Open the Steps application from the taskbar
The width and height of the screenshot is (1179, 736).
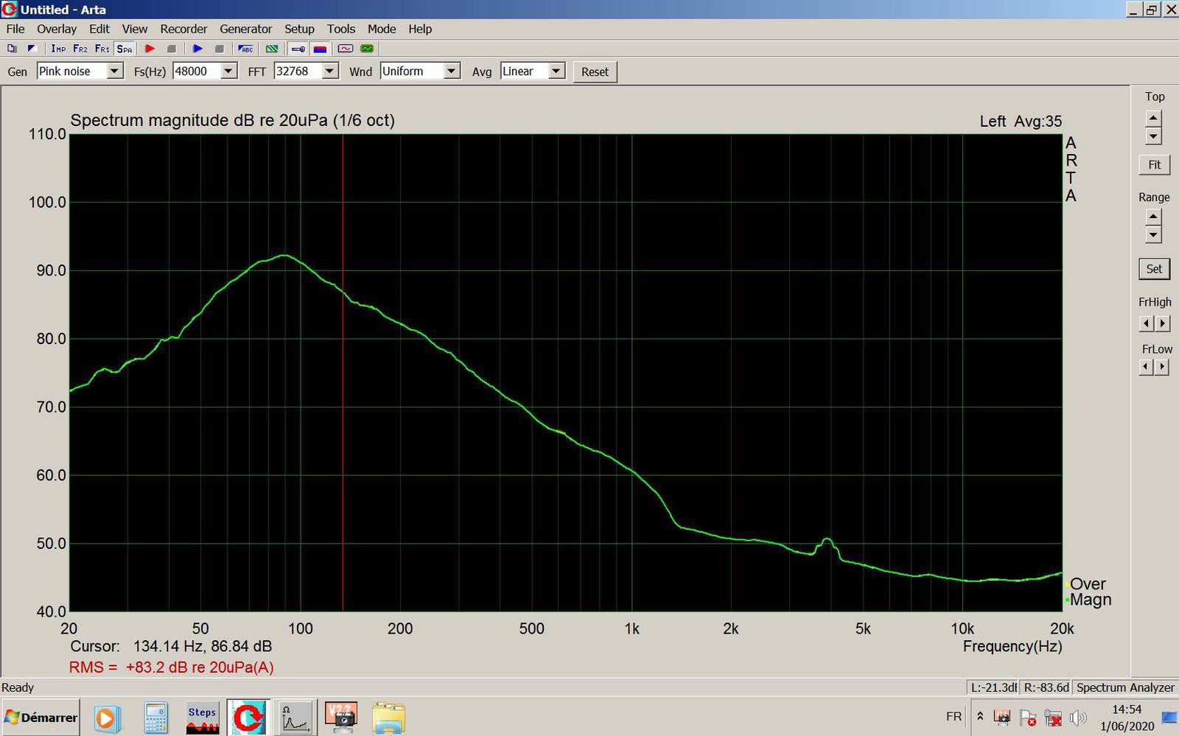click(202, 718)
